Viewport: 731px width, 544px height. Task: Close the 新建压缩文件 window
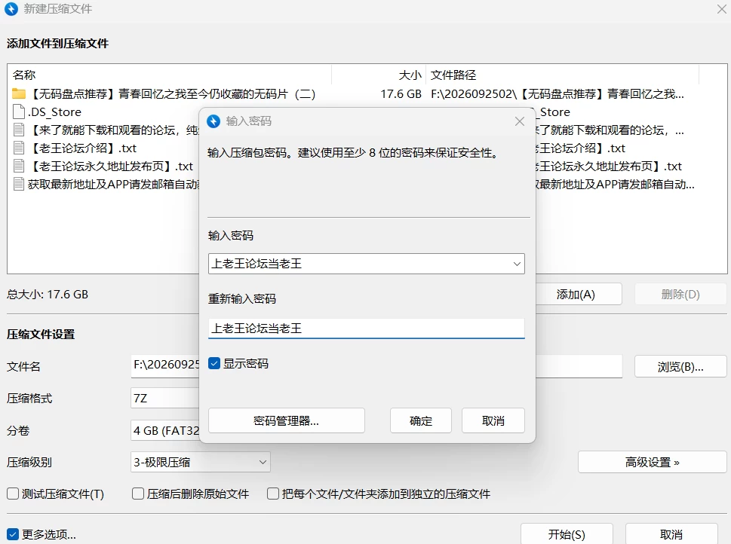tap(722, 9)
